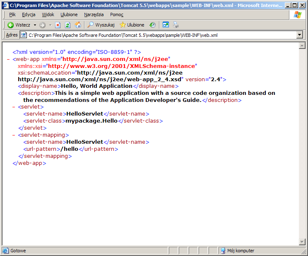
Task: Click the web-app_2_4.xsd schema URL
Action: click(x=99, y=80)
